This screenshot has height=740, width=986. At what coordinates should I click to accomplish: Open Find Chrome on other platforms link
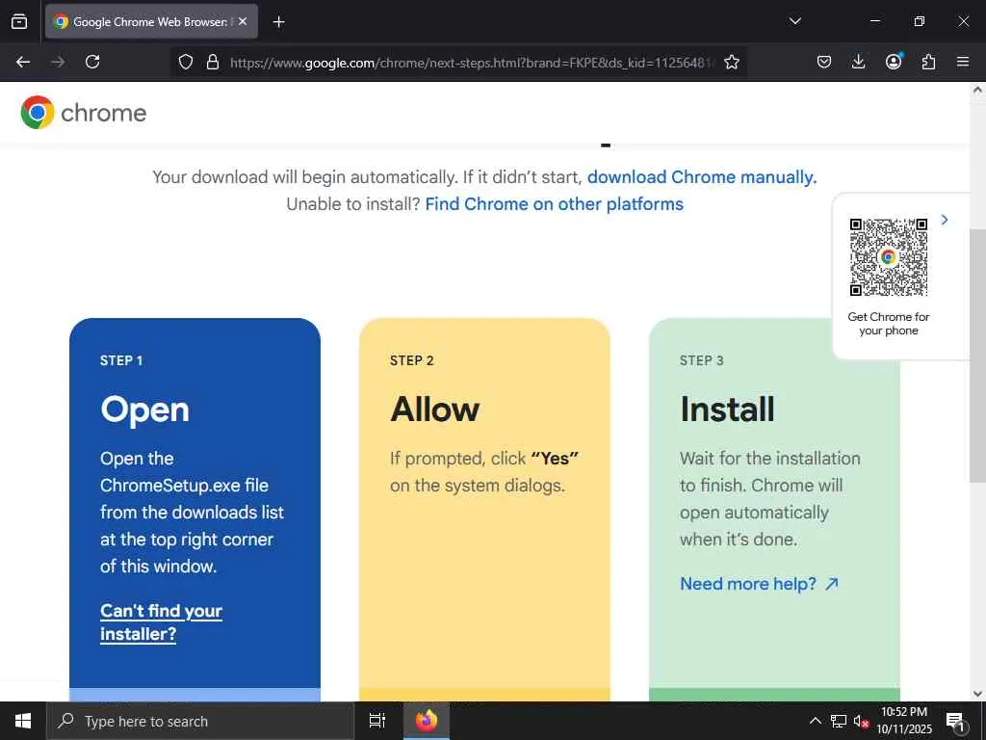[554, 204]
